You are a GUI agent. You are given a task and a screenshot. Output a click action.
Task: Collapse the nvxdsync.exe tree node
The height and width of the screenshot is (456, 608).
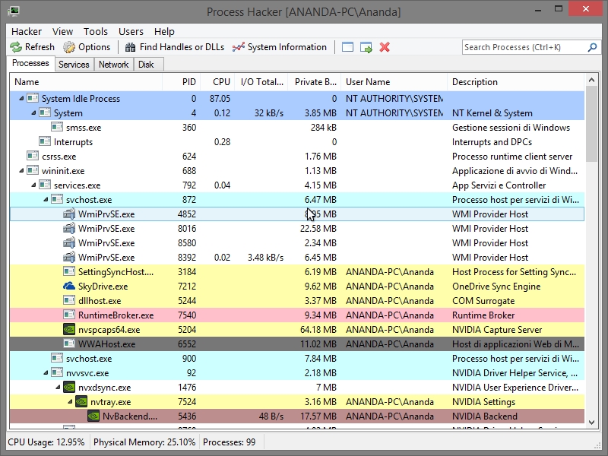(x=58, y=388)
